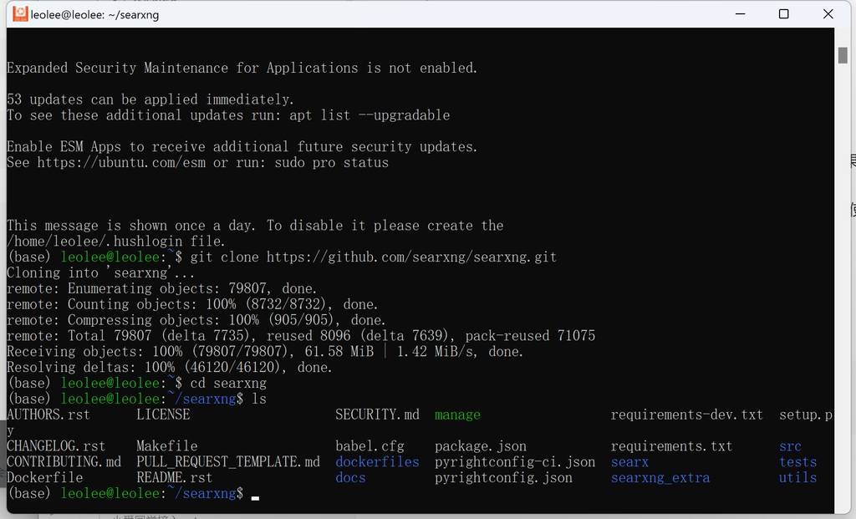
Task: Click the pyrightconfig-ci.json file name
Action: pyautogui.click(x=515, y=462)
